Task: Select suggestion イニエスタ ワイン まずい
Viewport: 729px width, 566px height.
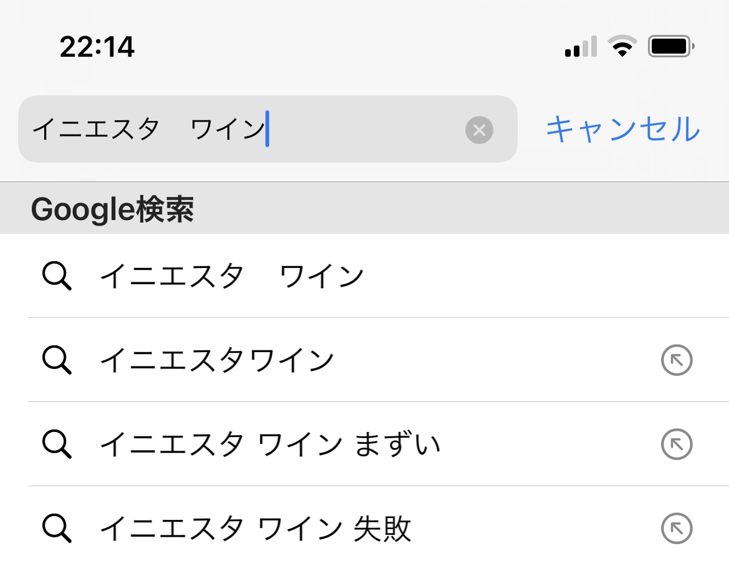Action: click(364, 444)
